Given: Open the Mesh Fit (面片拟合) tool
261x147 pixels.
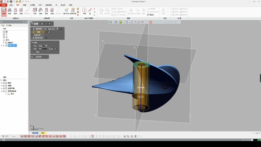Looking at the screenshot, I should [x=66, y=11].
